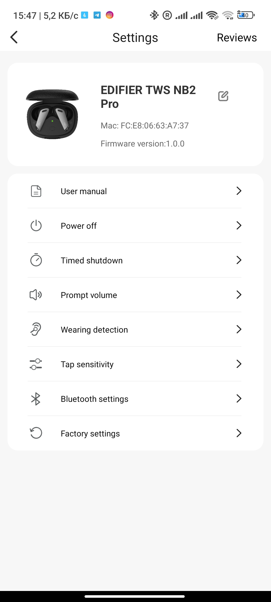The image size is (271, 602).
Task: Open the Reviews page
Action: pyautogui.click(x=237, y=38)
